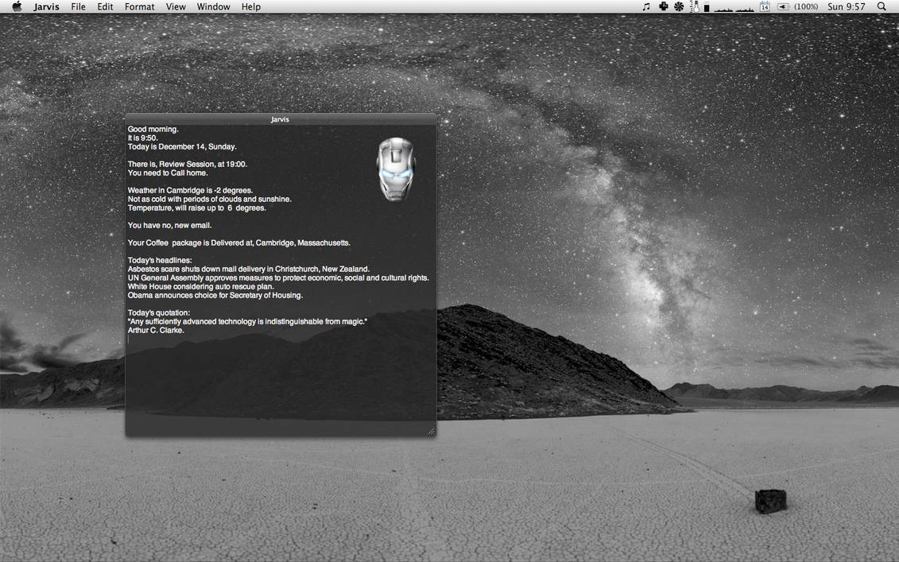
Task: Click the plus-shaped cross menu bar icon
Action: 663,6
